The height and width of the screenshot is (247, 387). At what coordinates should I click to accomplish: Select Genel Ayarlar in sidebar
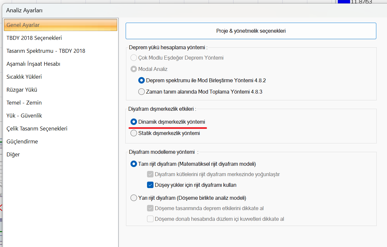60,25
